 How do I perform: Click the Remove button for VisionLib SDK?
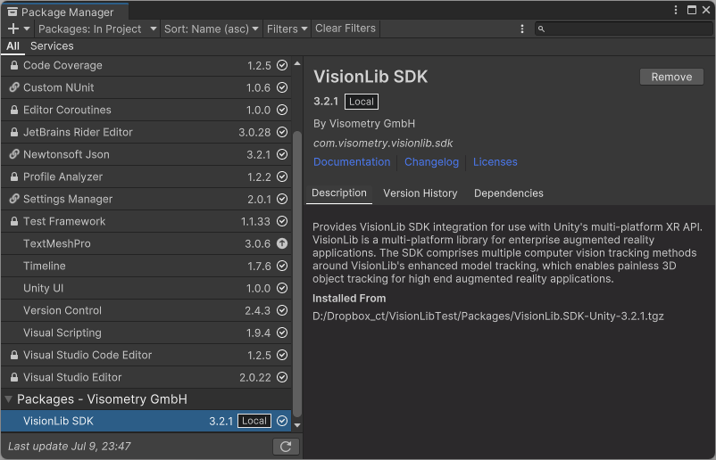671,77
